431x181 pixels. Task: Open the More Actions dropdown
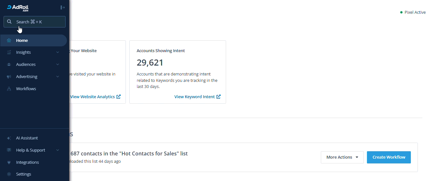coord(342,157)
